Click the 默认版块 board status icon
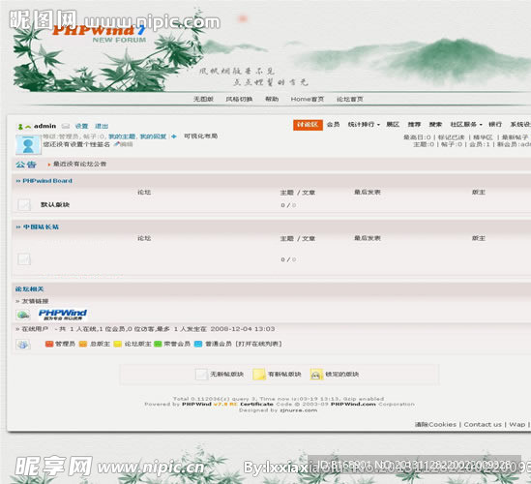This screenshot has height=484, width=531. [24, 204]
